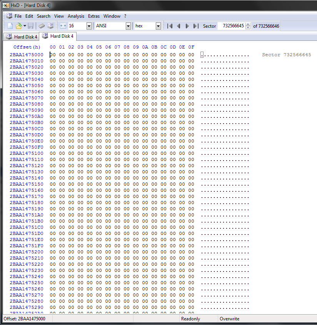Viewport: 317px width, 325px height.
Task: Click the 0F column header
Action: click(191, 47)
